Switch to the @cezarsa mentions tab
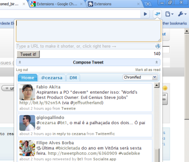Image resolution: width=189 pixels, height=162 pixels. point(52,78)
